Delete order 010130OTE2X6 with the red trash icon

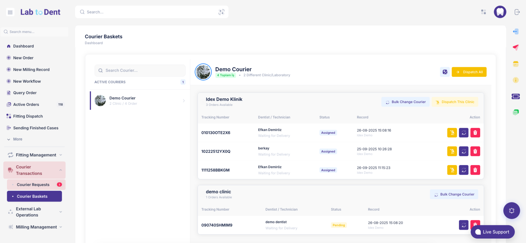[x=475, y=133]
